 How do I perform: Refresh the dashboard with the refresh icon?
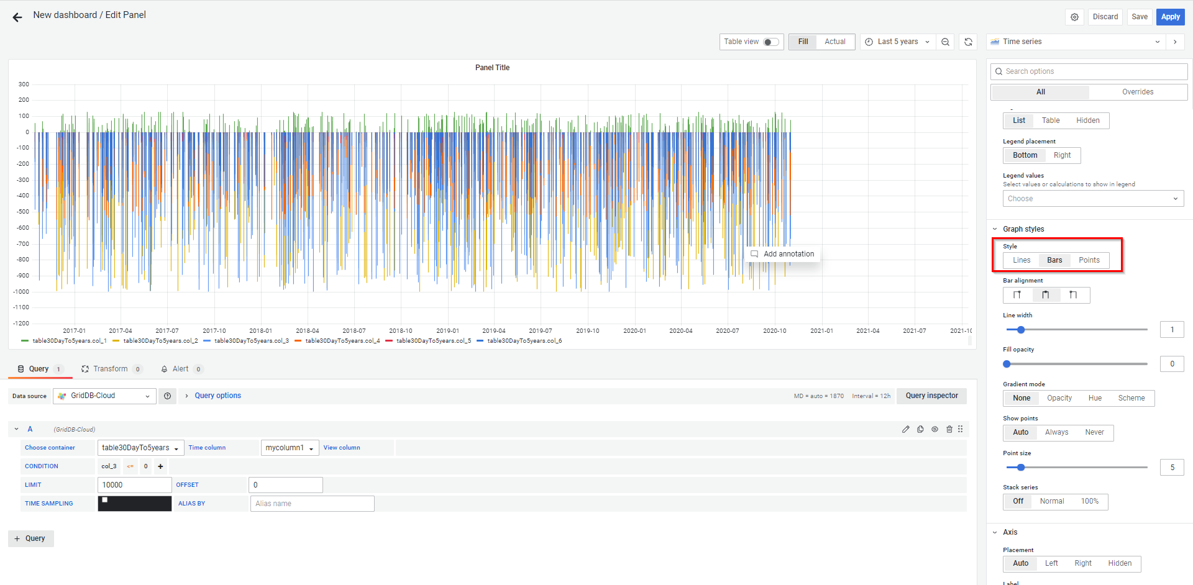click(x=968, y=42)
